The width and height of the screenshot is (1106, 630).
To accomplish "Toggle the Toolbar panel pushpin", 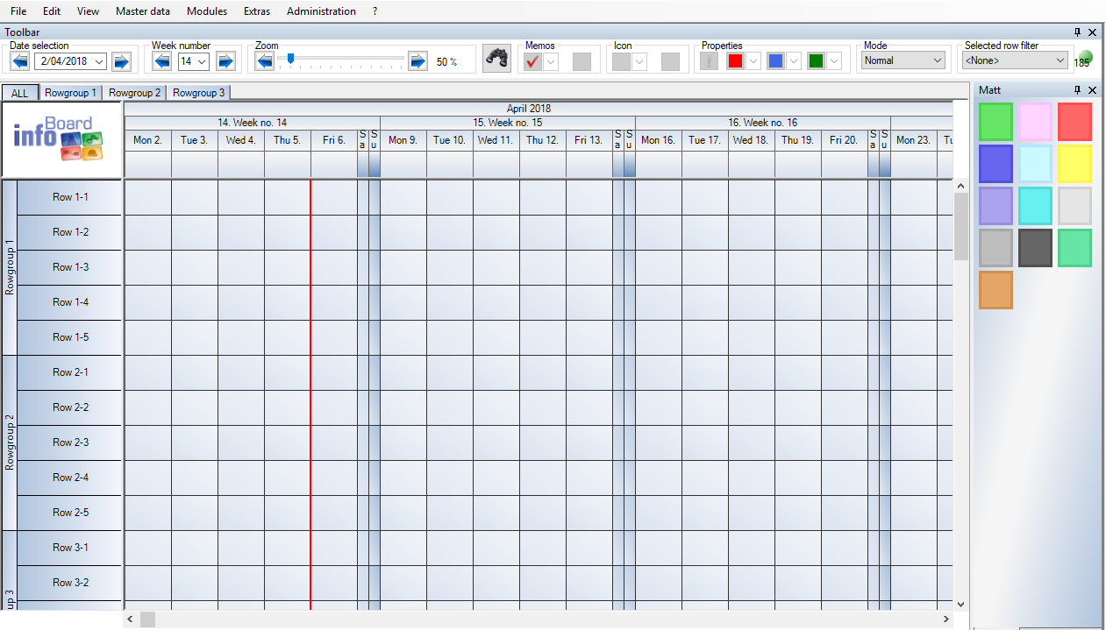I will pos(1078,32).
